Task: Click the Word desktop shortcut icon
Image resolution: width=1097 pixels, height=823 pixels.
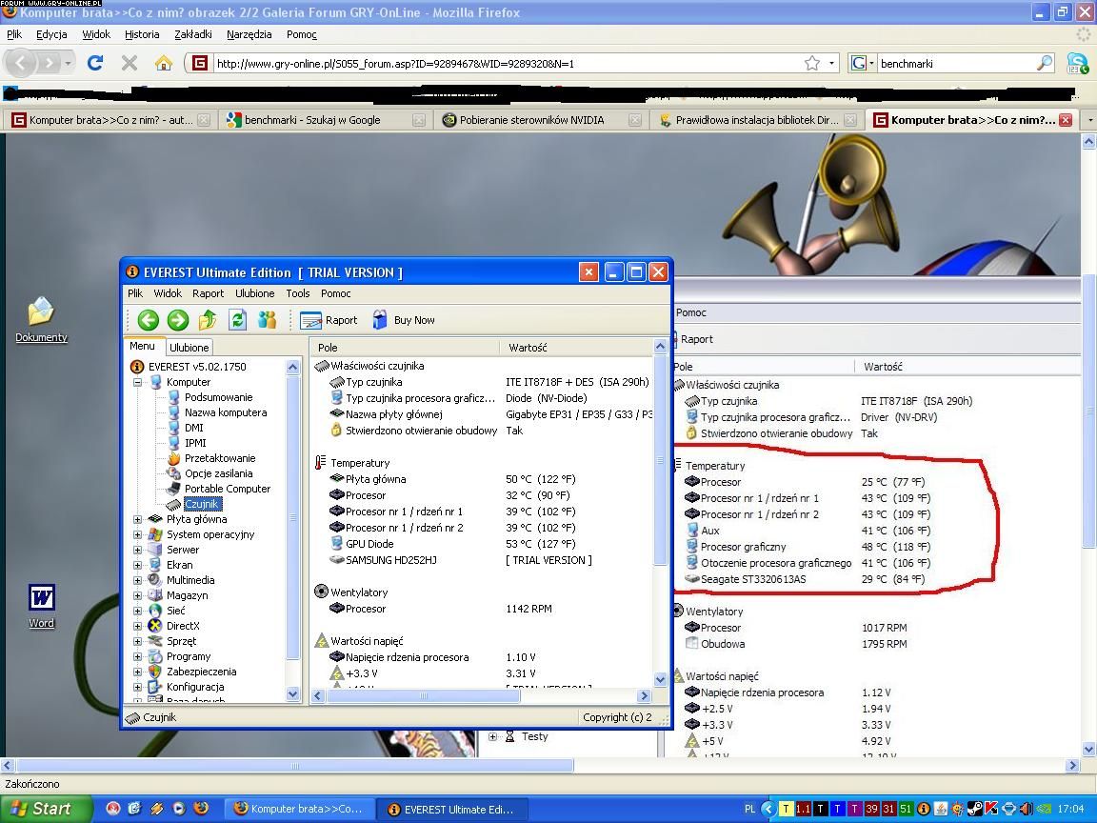Action: pos(41,599)
